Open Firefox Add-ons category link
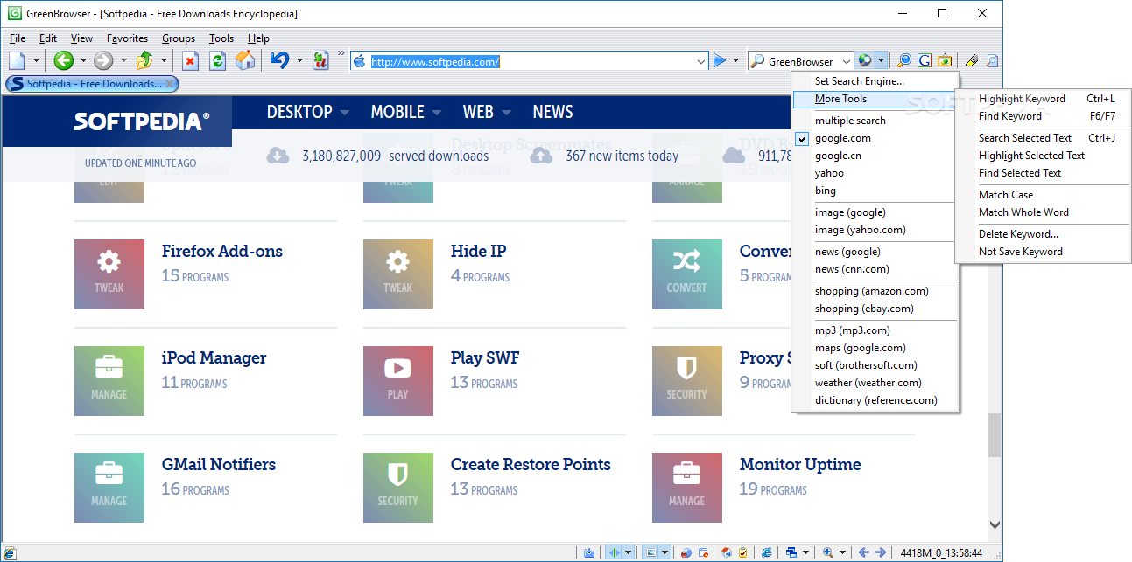1132x562 pixels. pyautogui.click(x=222, y=252)
